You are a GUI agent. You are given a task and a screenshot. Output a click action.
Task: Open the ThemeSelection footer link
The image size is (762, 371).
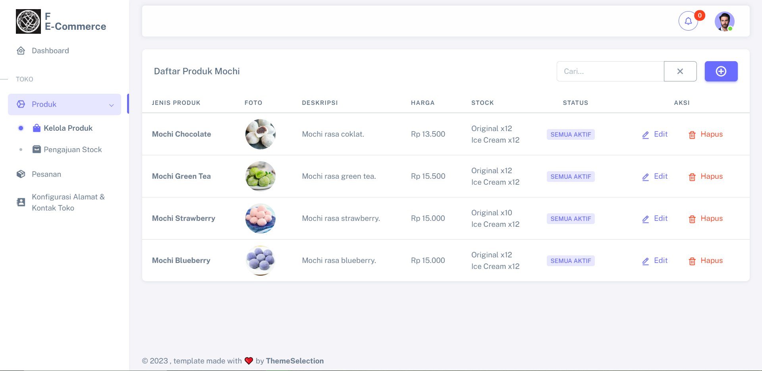tap(295, 361)
